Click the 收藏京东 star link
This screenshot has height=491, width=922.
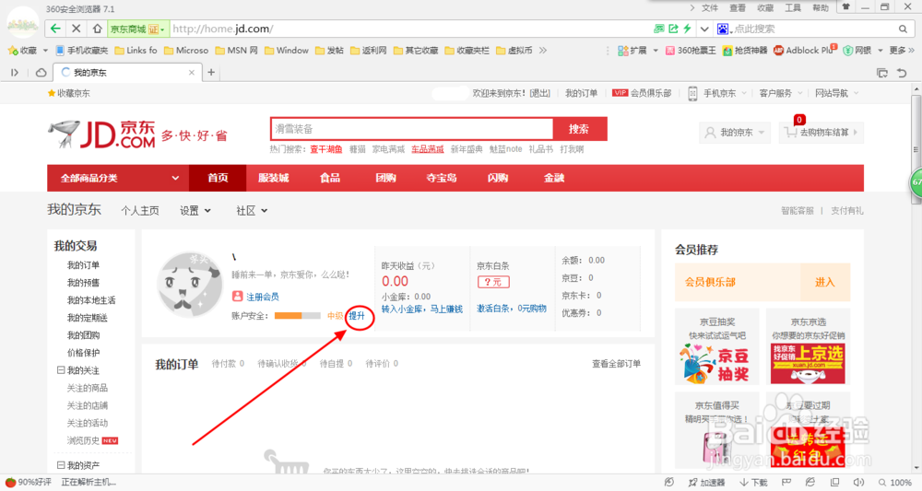(69, 93)
